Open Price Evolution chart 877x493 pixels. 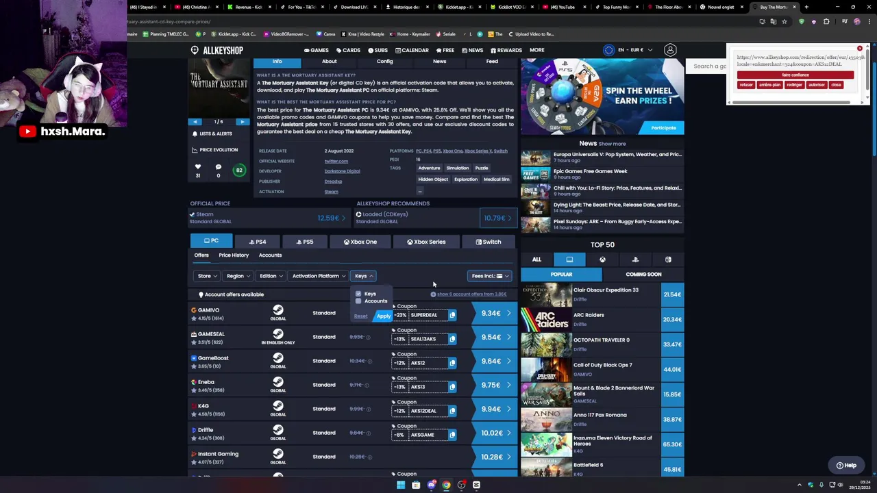pos(215,150)
